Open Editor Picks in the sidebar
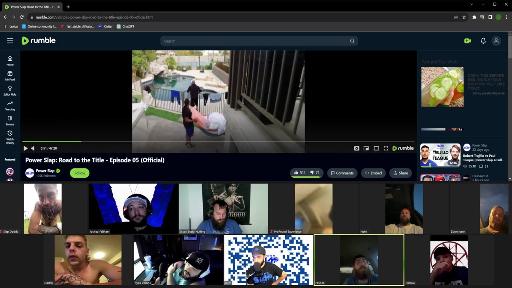Screen dimensions: 512x288 tap(10, 91)
